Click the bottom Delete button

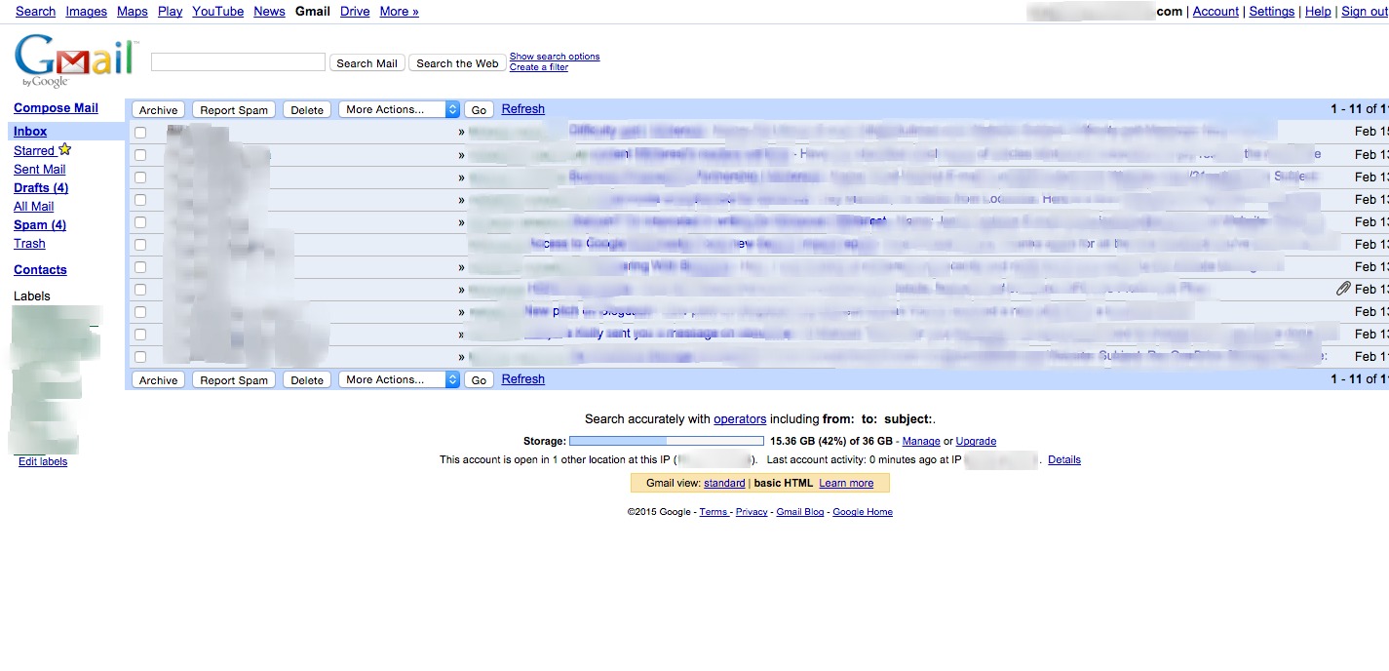pos(307,380)
